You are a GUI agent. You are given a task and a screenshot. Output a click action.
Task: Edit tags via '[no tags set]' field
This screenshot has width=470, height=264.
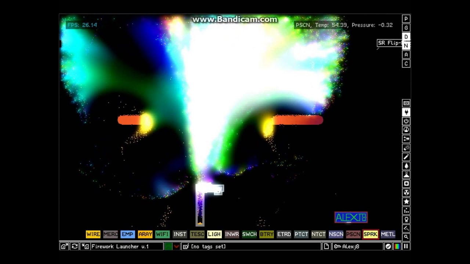pyautogui.click(x=252, y=246)
